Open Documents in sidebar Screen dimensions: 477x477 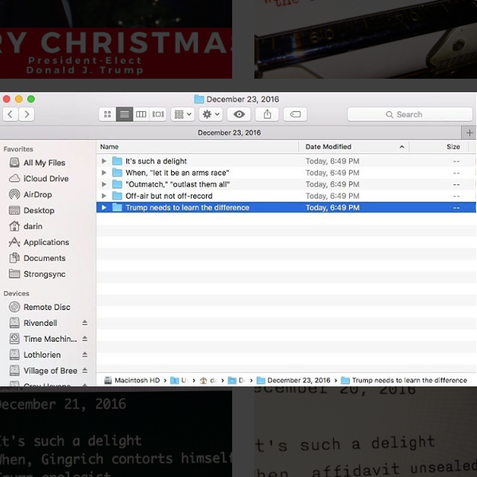coord(45,258)
